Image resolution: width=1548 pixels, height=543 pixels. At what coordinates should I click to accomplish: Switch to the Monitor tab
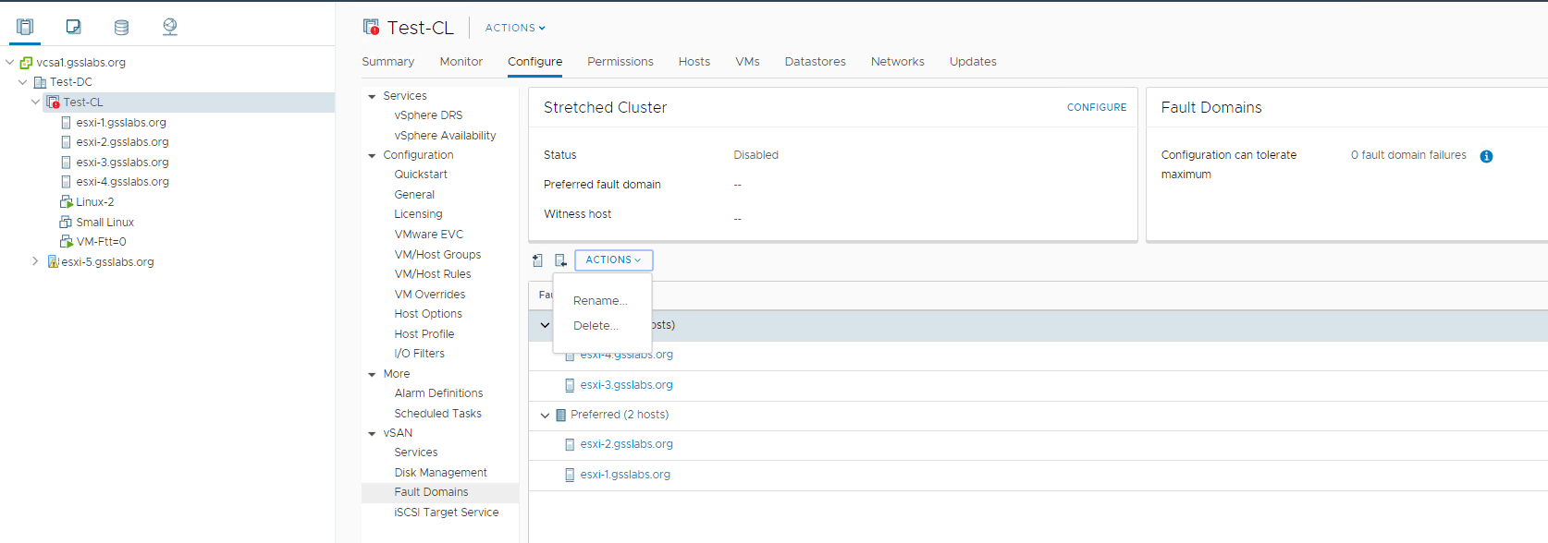(x=461, y=62)
